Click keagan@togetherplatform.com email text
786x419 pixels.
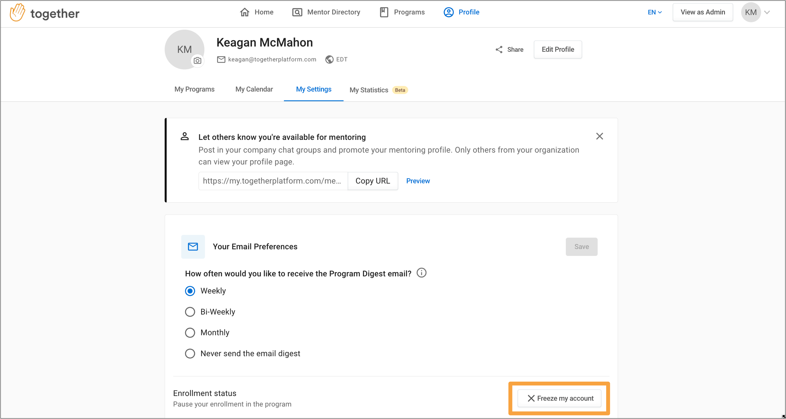272,59
